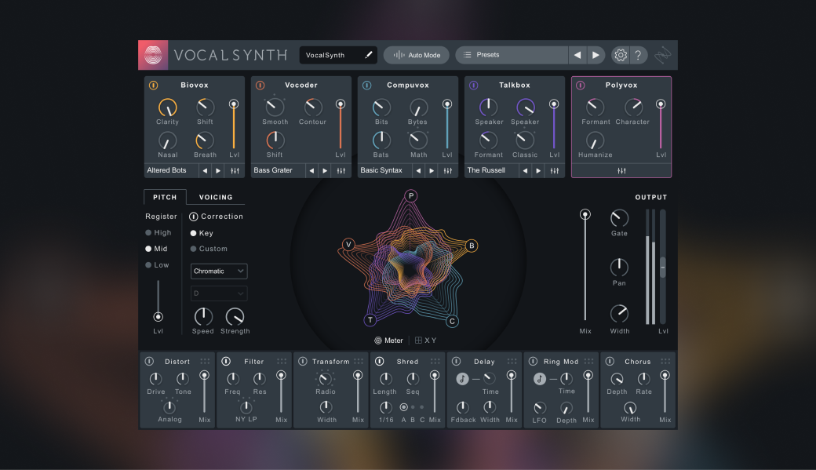Open the Presets browser dropdown
The width and height of the screenshot is (816, 470).
tap(512, 55)
